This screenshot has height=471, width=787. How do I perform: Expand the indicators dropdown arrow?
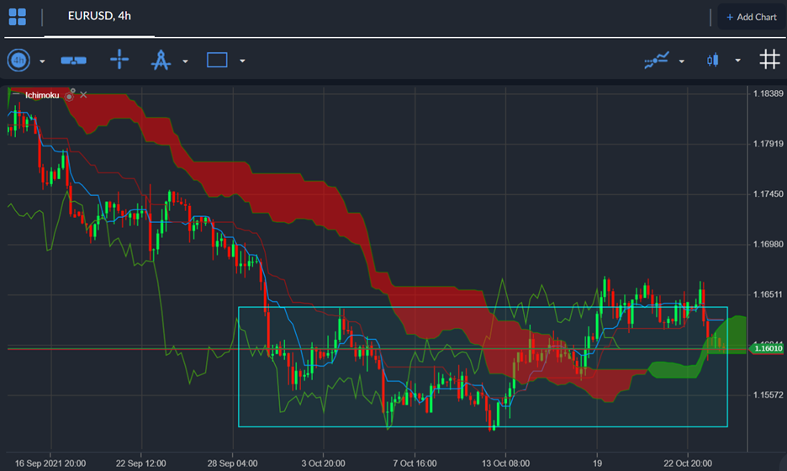point(682,61)
